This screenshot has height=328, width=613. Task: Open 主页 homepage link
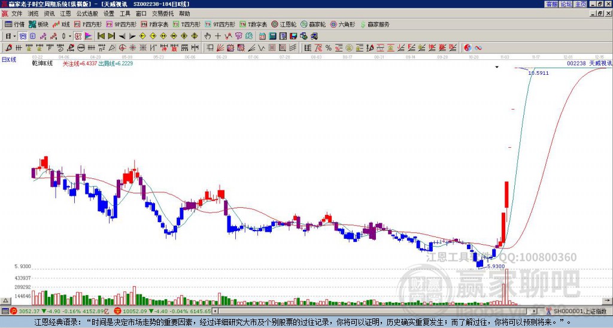tap(581, 4)
